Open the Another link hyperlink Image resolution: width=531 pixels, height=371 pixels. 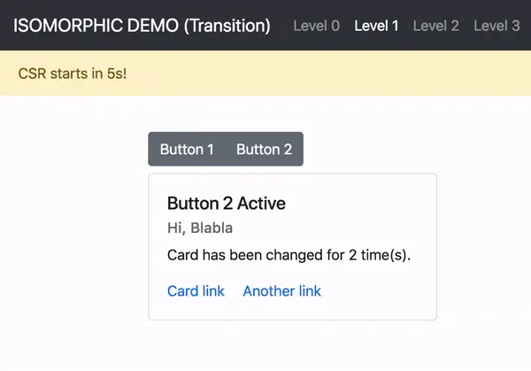pyautogui.click(x=281, y=290)
